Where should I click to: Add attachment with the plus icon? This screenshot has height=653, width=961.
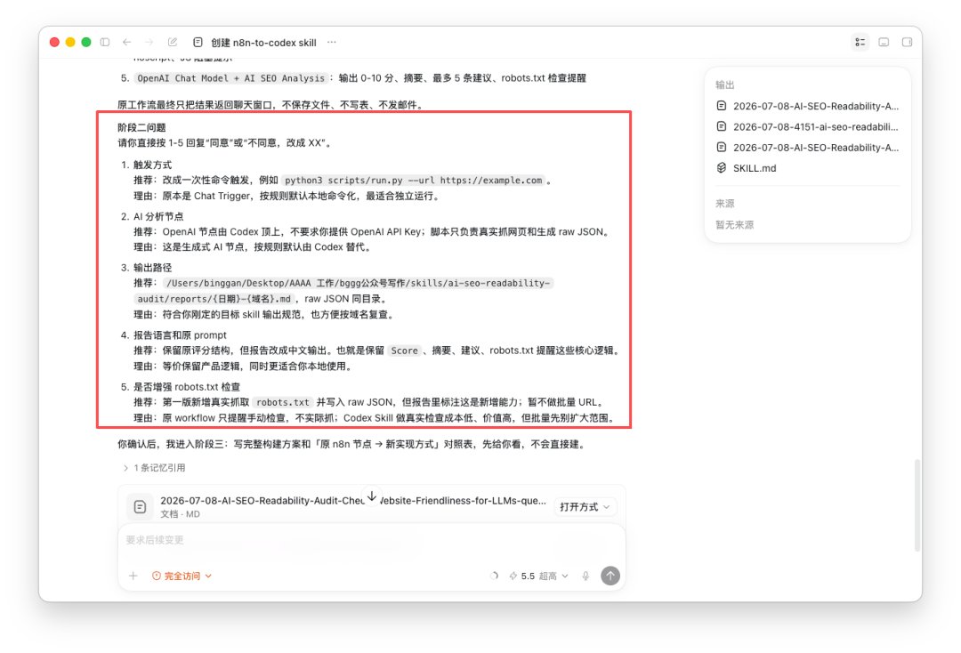click(x=133, y=576)
